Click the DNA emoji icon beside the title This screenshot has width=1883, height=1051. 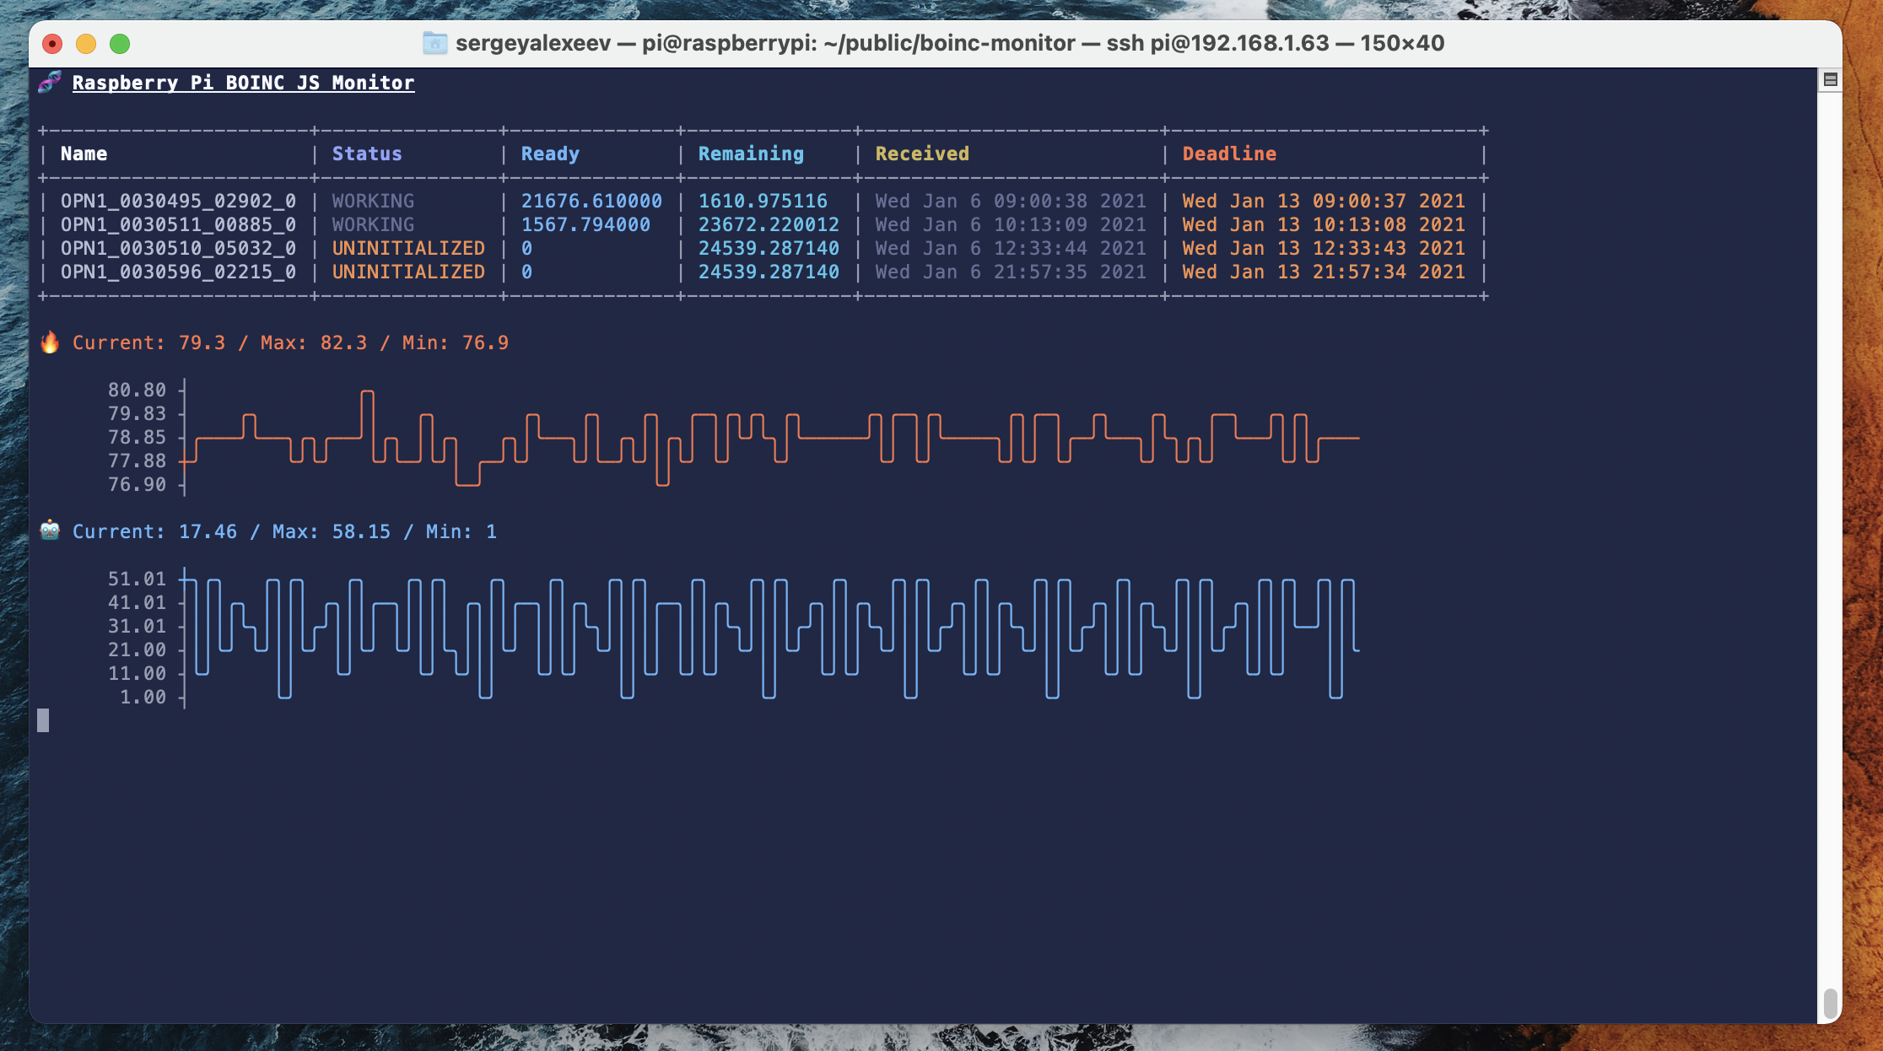(50, 82)
